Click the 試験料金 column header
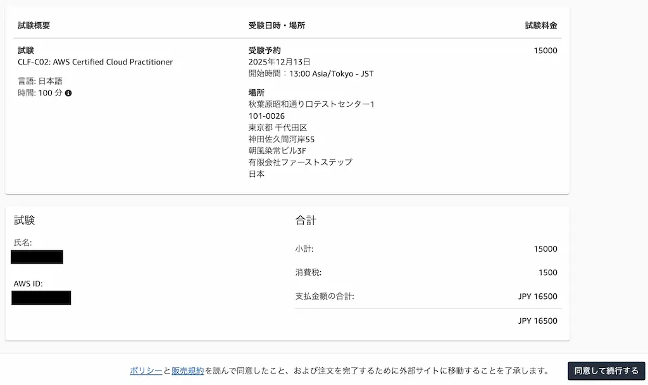 click(x=541, y=25)
